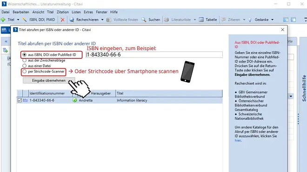Click the first layout pane icon in toolbar

coord(286,19)
